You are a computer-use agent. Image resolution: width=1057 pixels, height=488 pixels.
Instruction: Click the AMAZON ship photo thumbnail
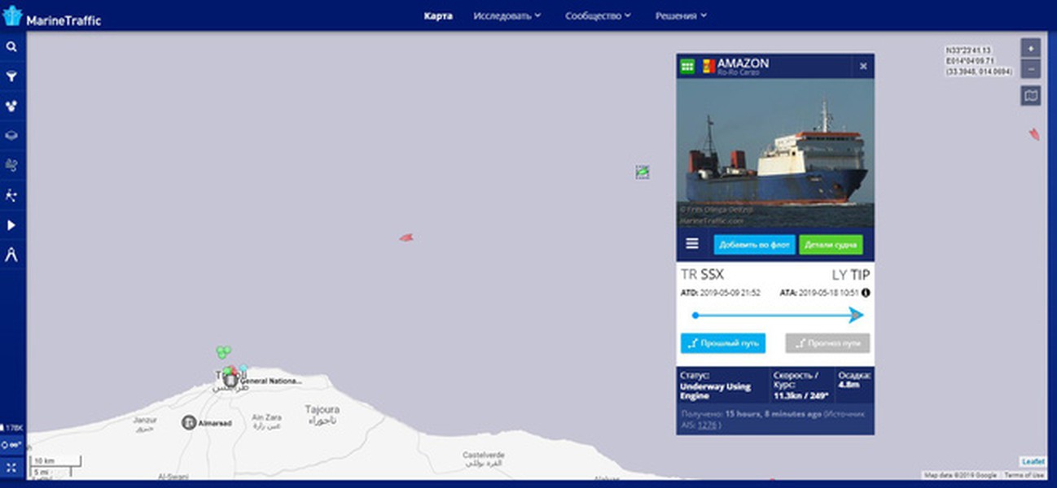[x=775, y=154]
